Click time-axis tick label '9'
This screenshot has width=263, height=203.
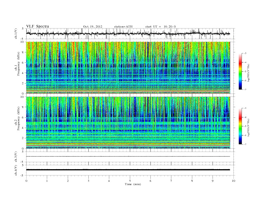pyautogui.click(x=213, y=181)
